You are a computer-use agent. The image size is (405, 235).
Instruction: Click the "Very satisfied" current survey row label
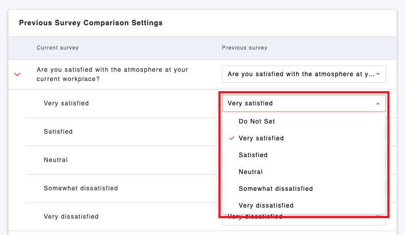(x=66, y=104)
